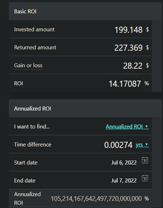Click the Returned amount value 227.369
Viewport: 163px width, 208px height.
(128, 48)
